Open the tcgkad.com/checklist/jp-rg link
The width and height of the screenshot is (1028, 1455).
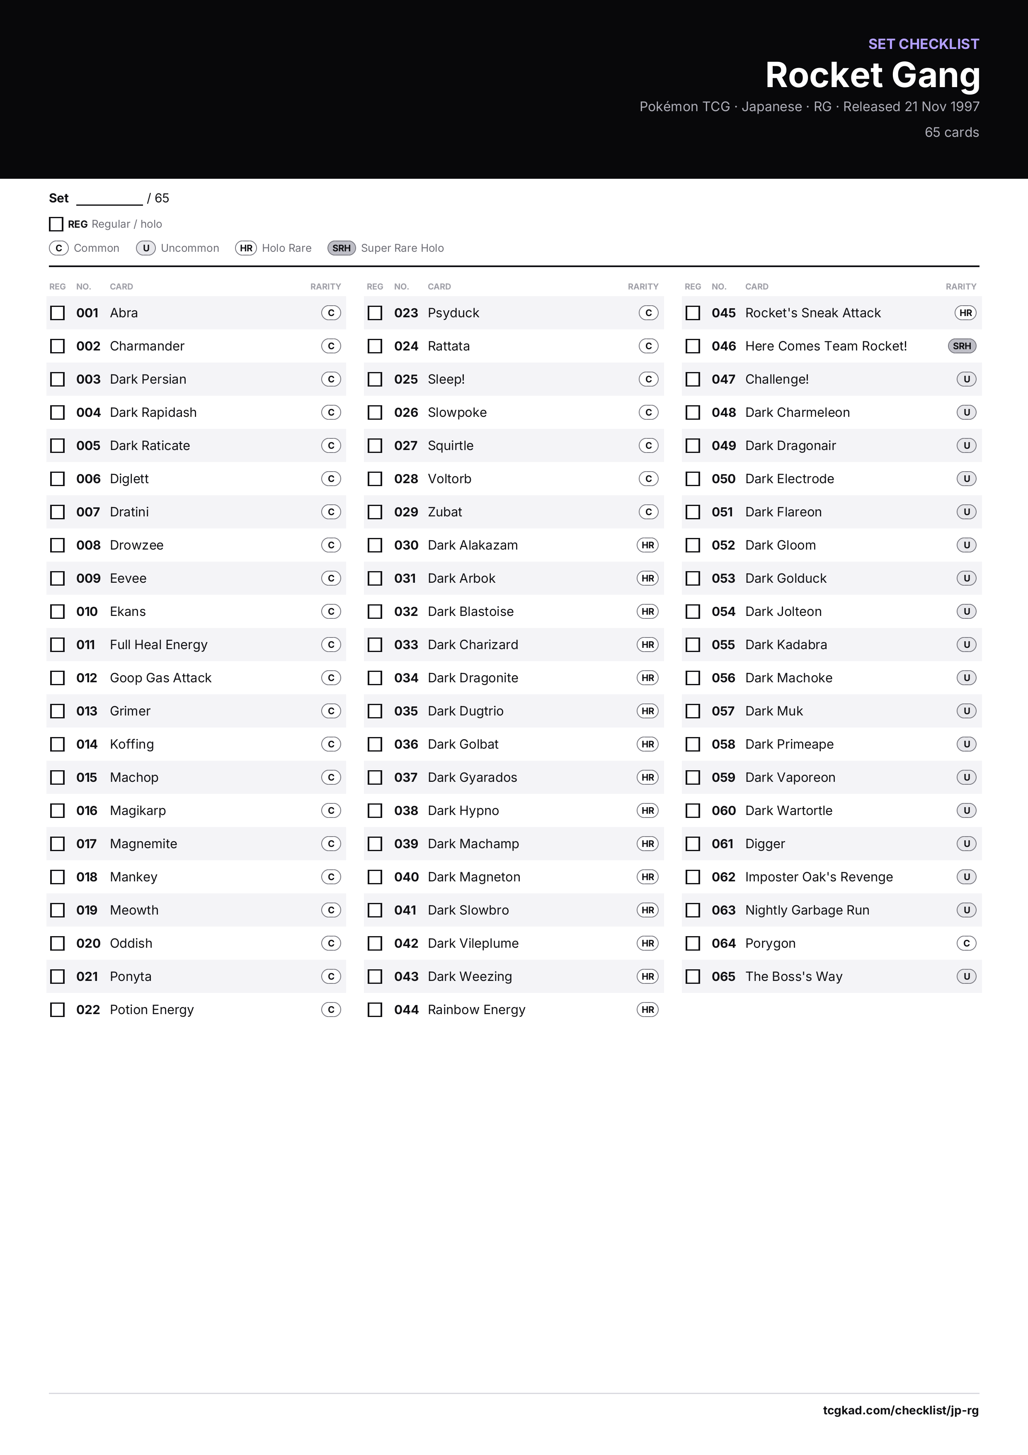point(901,1410)
